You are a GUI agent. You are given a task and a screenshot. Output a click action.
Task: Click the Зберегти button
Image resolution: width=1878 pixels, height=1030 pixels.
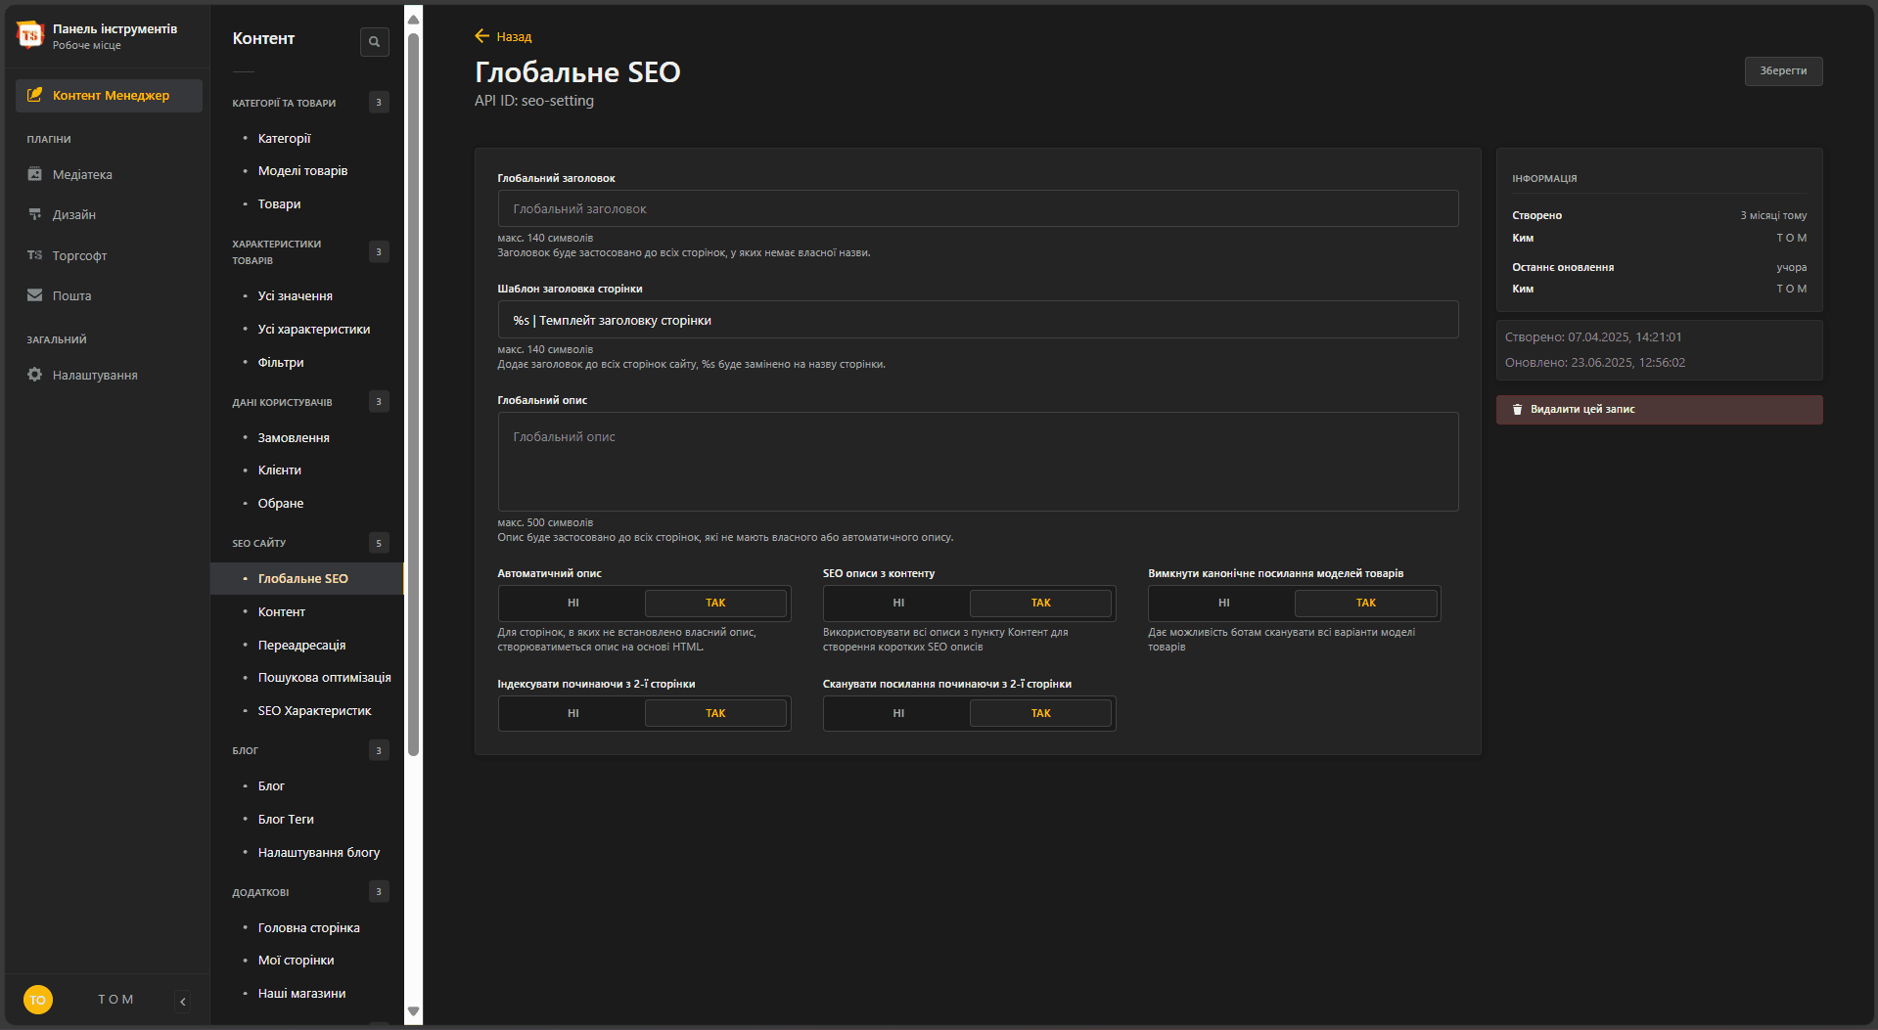(x=1783, y=70)
